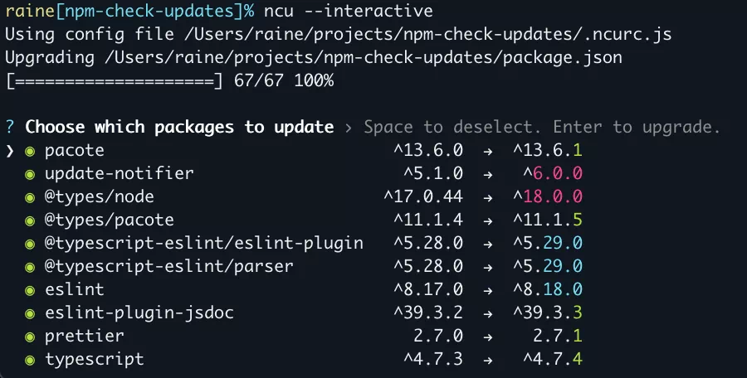Click the arrow in the typescript row
Viewport: 747px width, 378px height.
pyautogui.click(x=489, y=360)
